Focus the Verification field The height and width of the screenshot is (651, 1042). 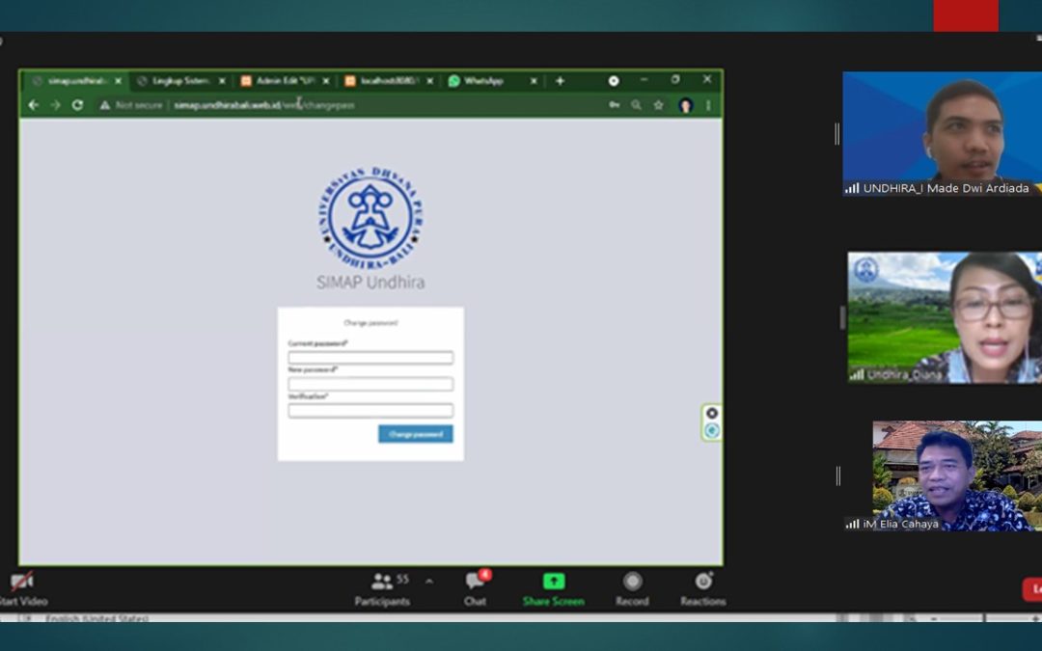click(x=370, y=411)
